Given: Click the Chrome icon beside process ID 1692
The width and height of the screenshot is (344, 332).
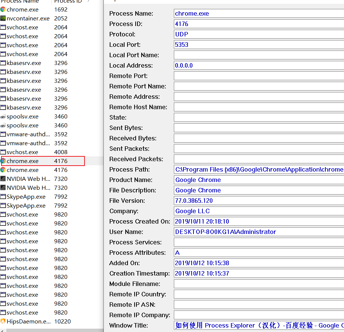Looking at the screenshot, I should click(3, 9).
